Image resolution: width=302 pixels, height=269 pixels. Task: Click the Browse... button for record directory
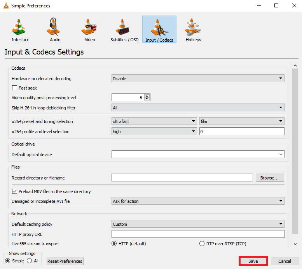coord(270,178)
